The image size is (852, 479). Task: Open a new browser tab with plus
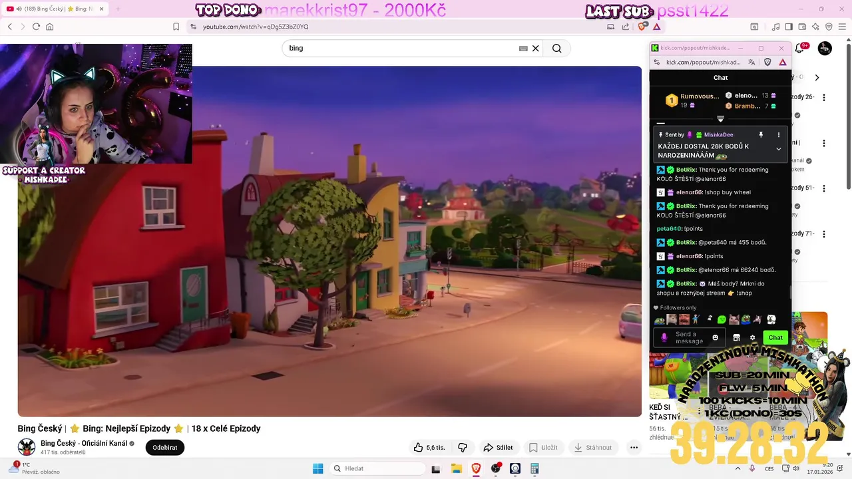pyautogui.click(x=118, y=9)
